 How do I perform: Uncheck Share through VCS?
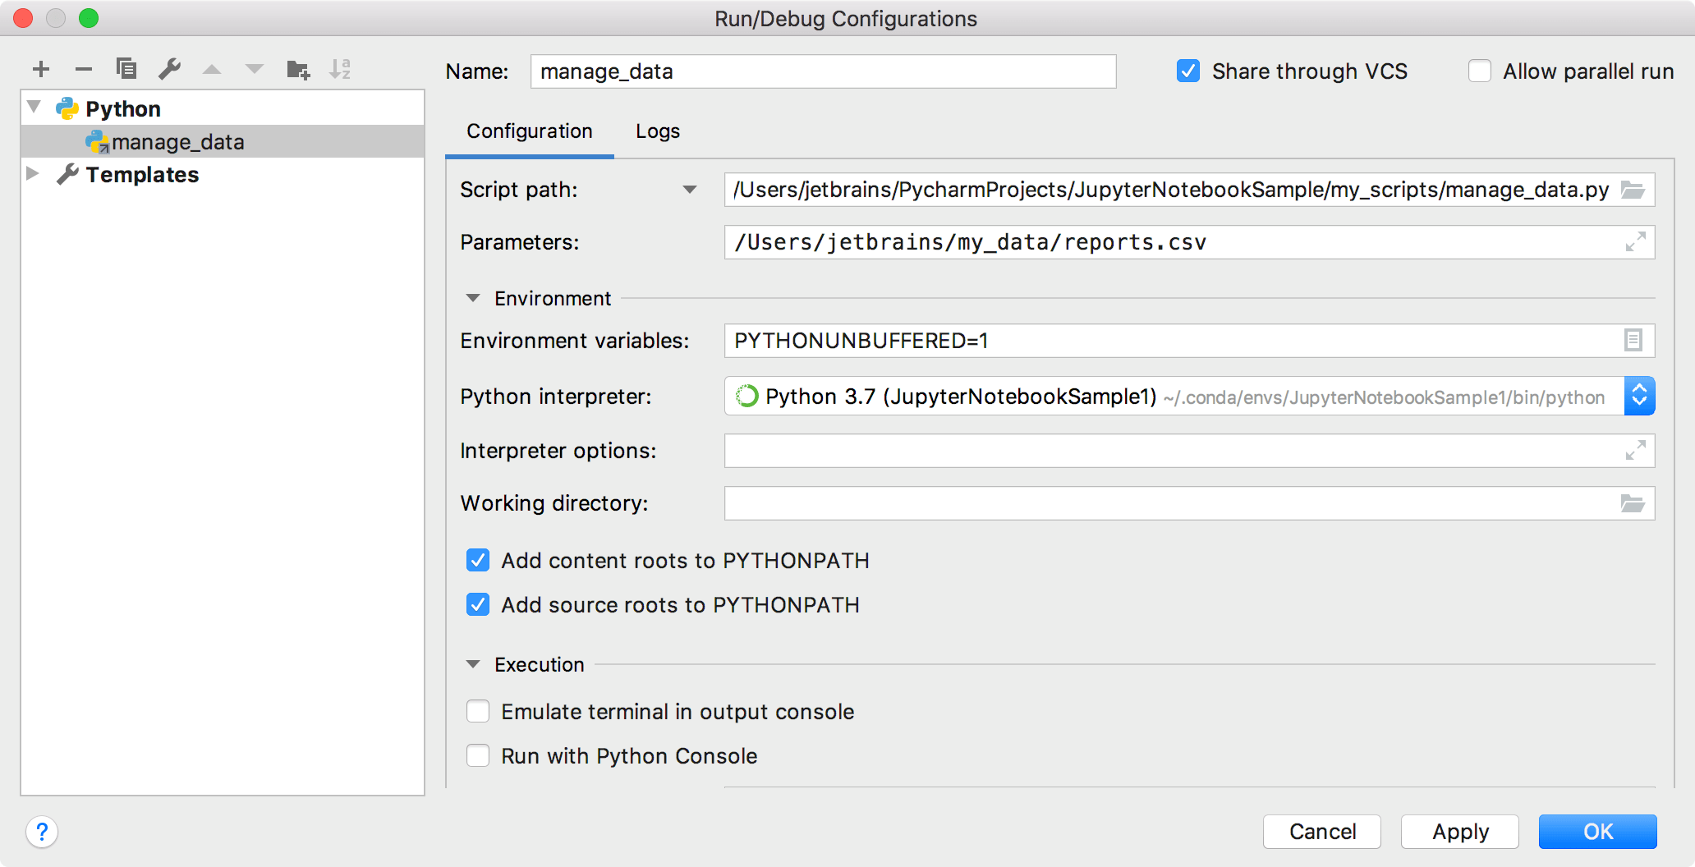click(x=1187, y=71)
